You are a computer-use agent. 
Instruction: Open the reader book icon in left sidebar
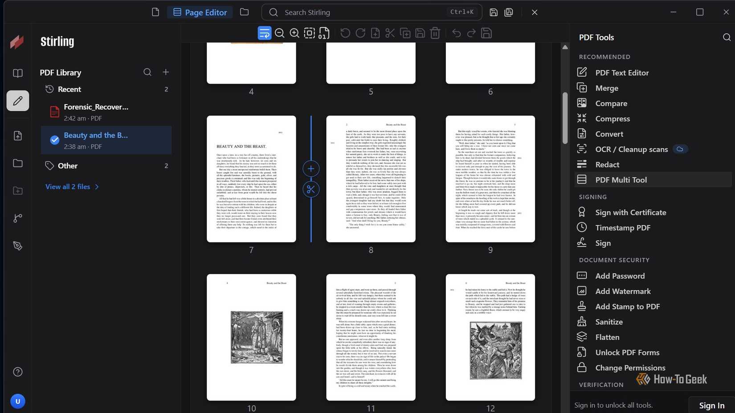click(x=18, y=73)
